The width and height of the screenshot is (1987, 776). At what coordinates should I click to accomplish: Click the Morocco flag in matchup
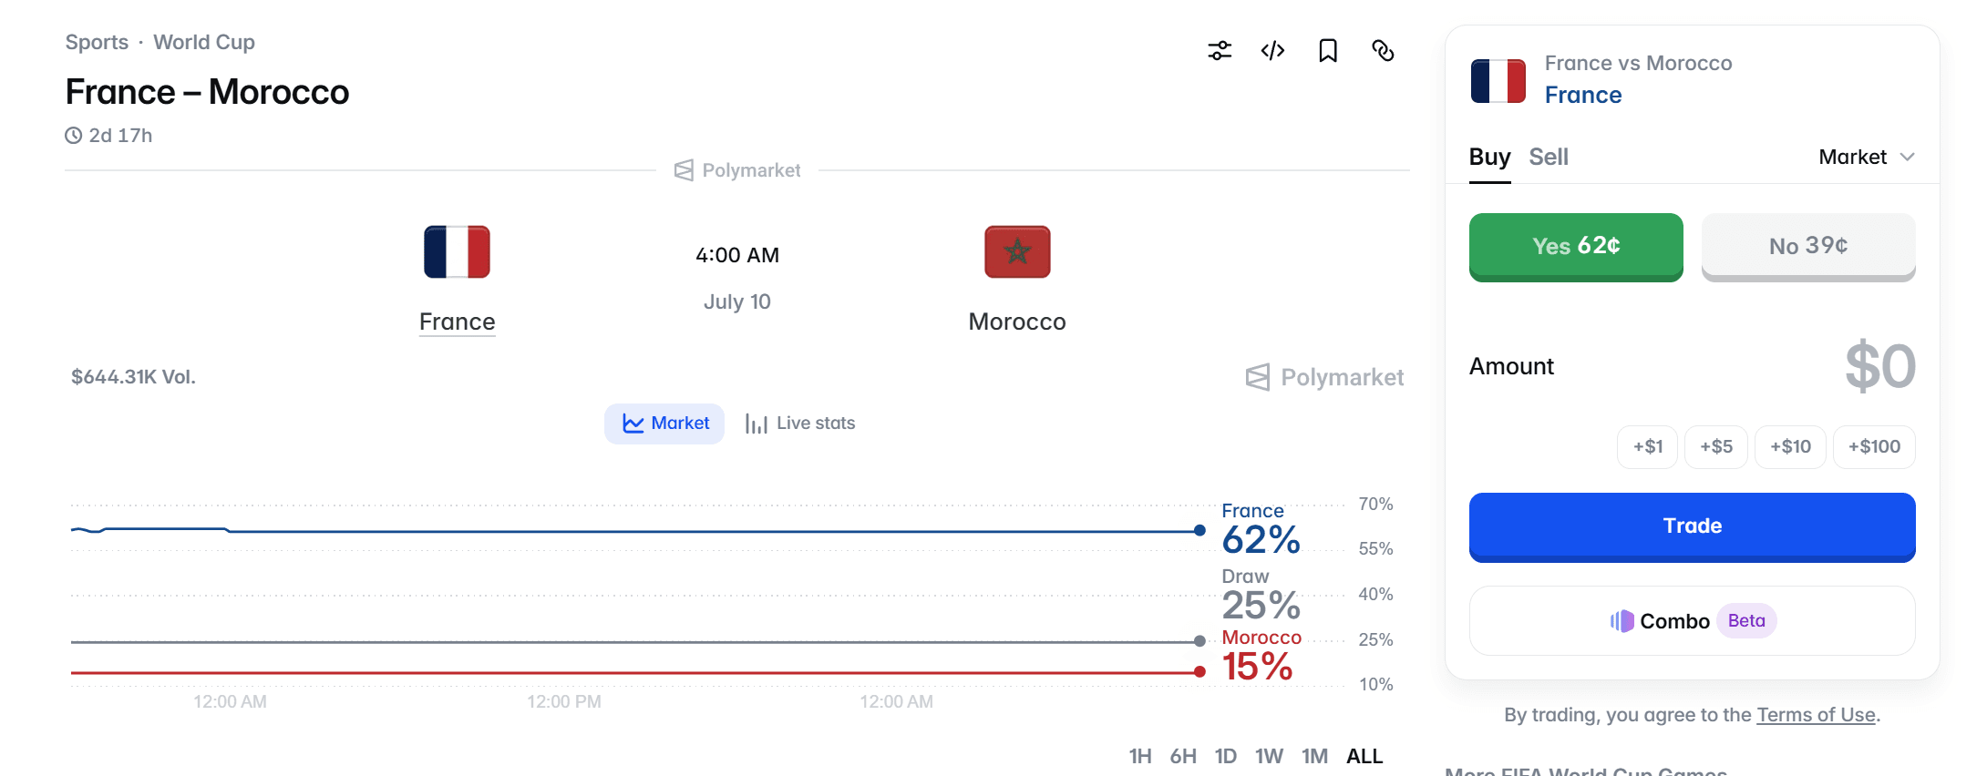coord(1017,251)
